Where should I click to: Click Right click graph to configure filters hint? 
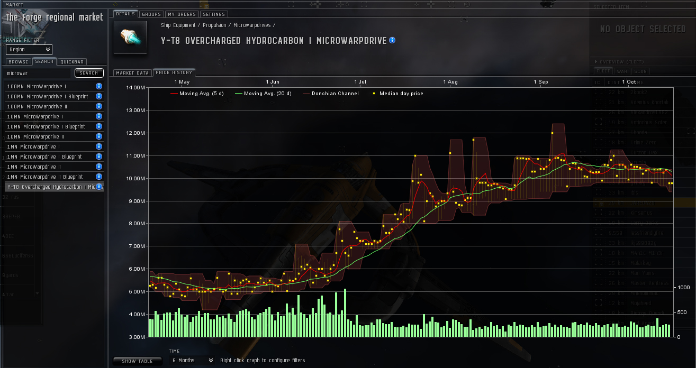coord(263,361)
